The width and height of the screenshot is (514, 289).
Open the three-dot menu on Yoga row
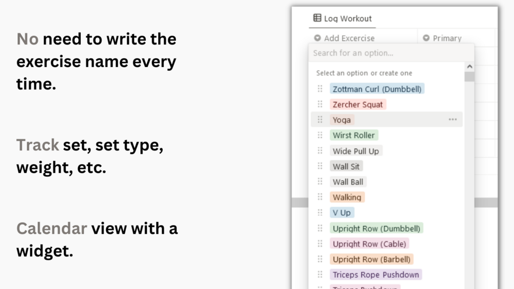453,120
